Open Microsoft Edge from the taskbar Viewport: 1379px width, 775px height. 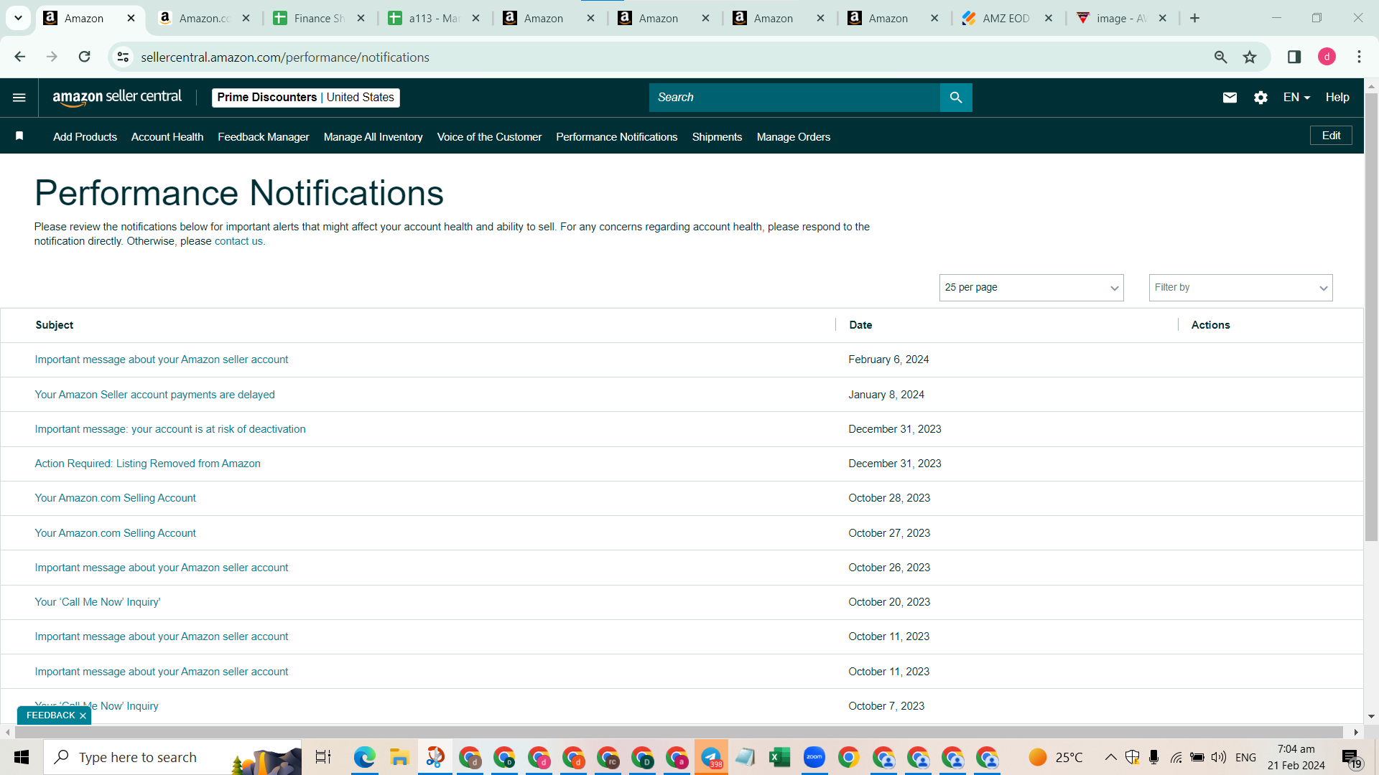coord(364,757)
